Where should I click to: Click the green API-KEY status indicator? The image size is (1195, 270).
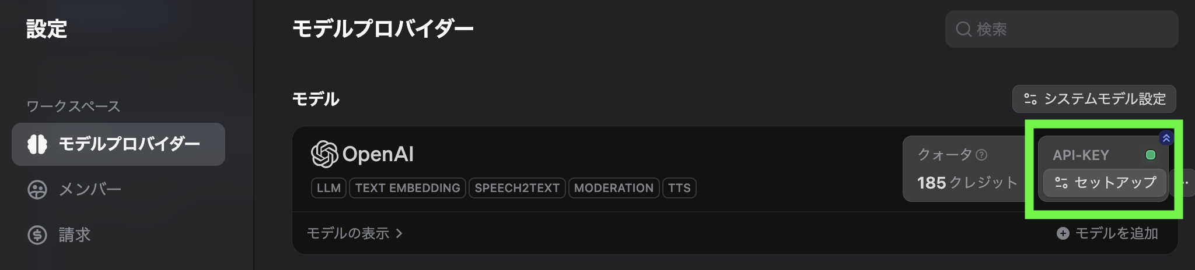click(x=1151, y=155)
